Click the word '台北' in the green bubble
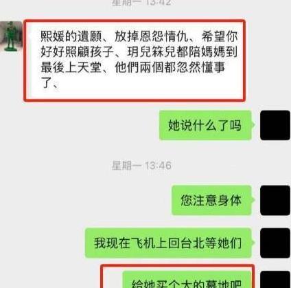Screen dimensions: 291x288 (181, 243)
